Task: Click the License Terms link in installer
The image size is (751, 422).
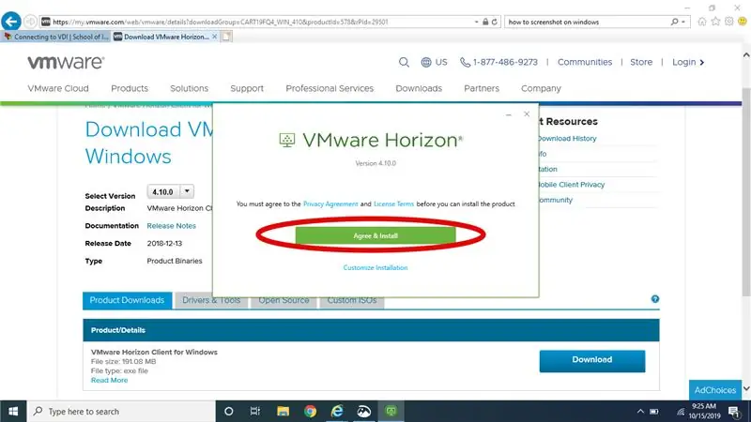Action: [x=393, y=203]
